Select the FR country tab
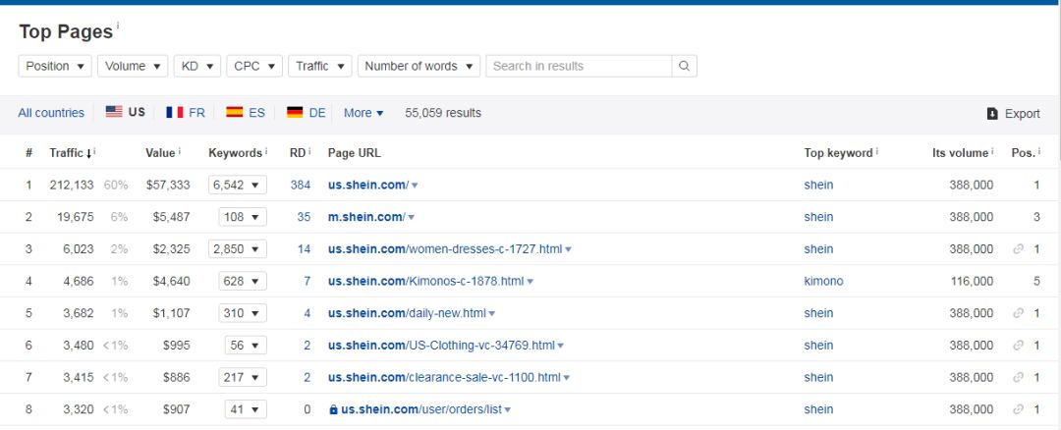 pyautogui.click(x=186, y=112)
